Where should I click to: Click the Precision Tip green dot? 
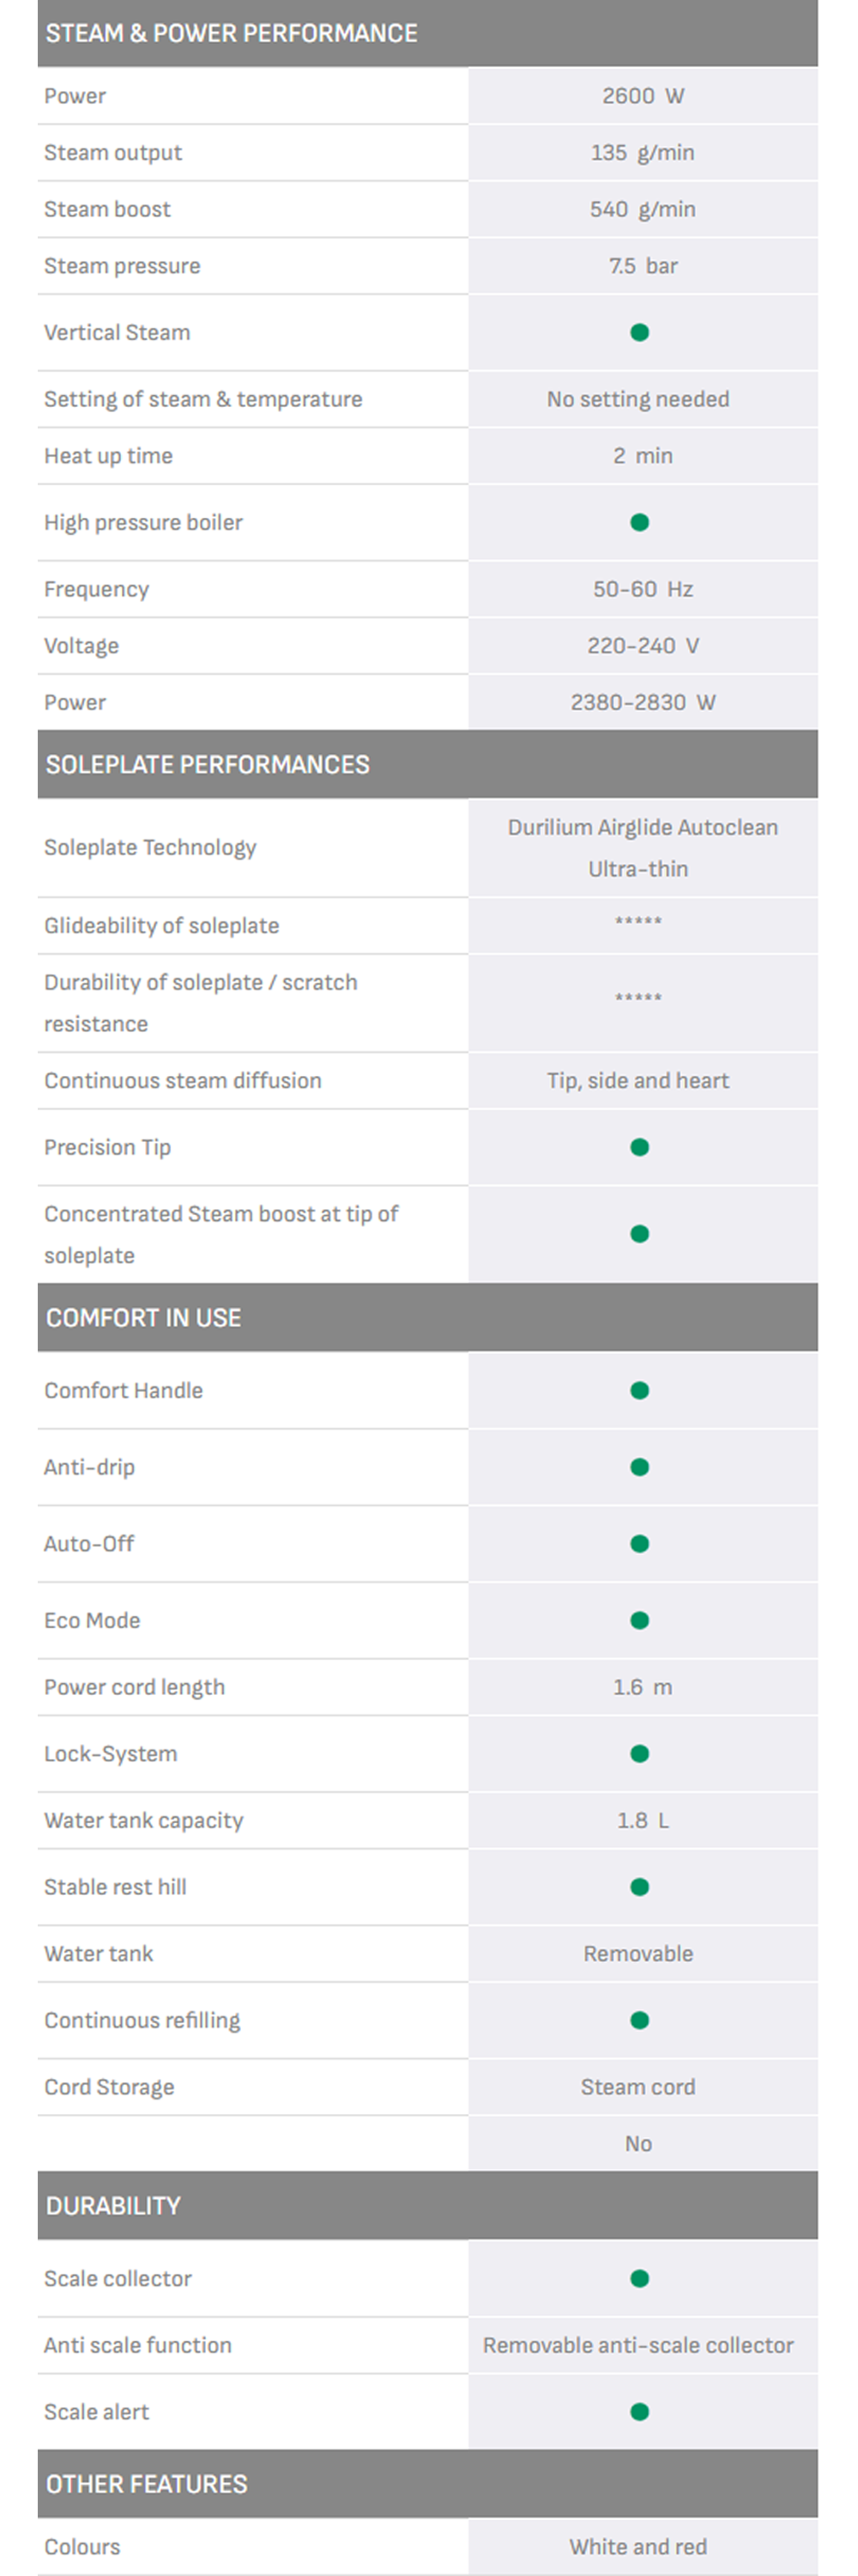coord(639,1147)
